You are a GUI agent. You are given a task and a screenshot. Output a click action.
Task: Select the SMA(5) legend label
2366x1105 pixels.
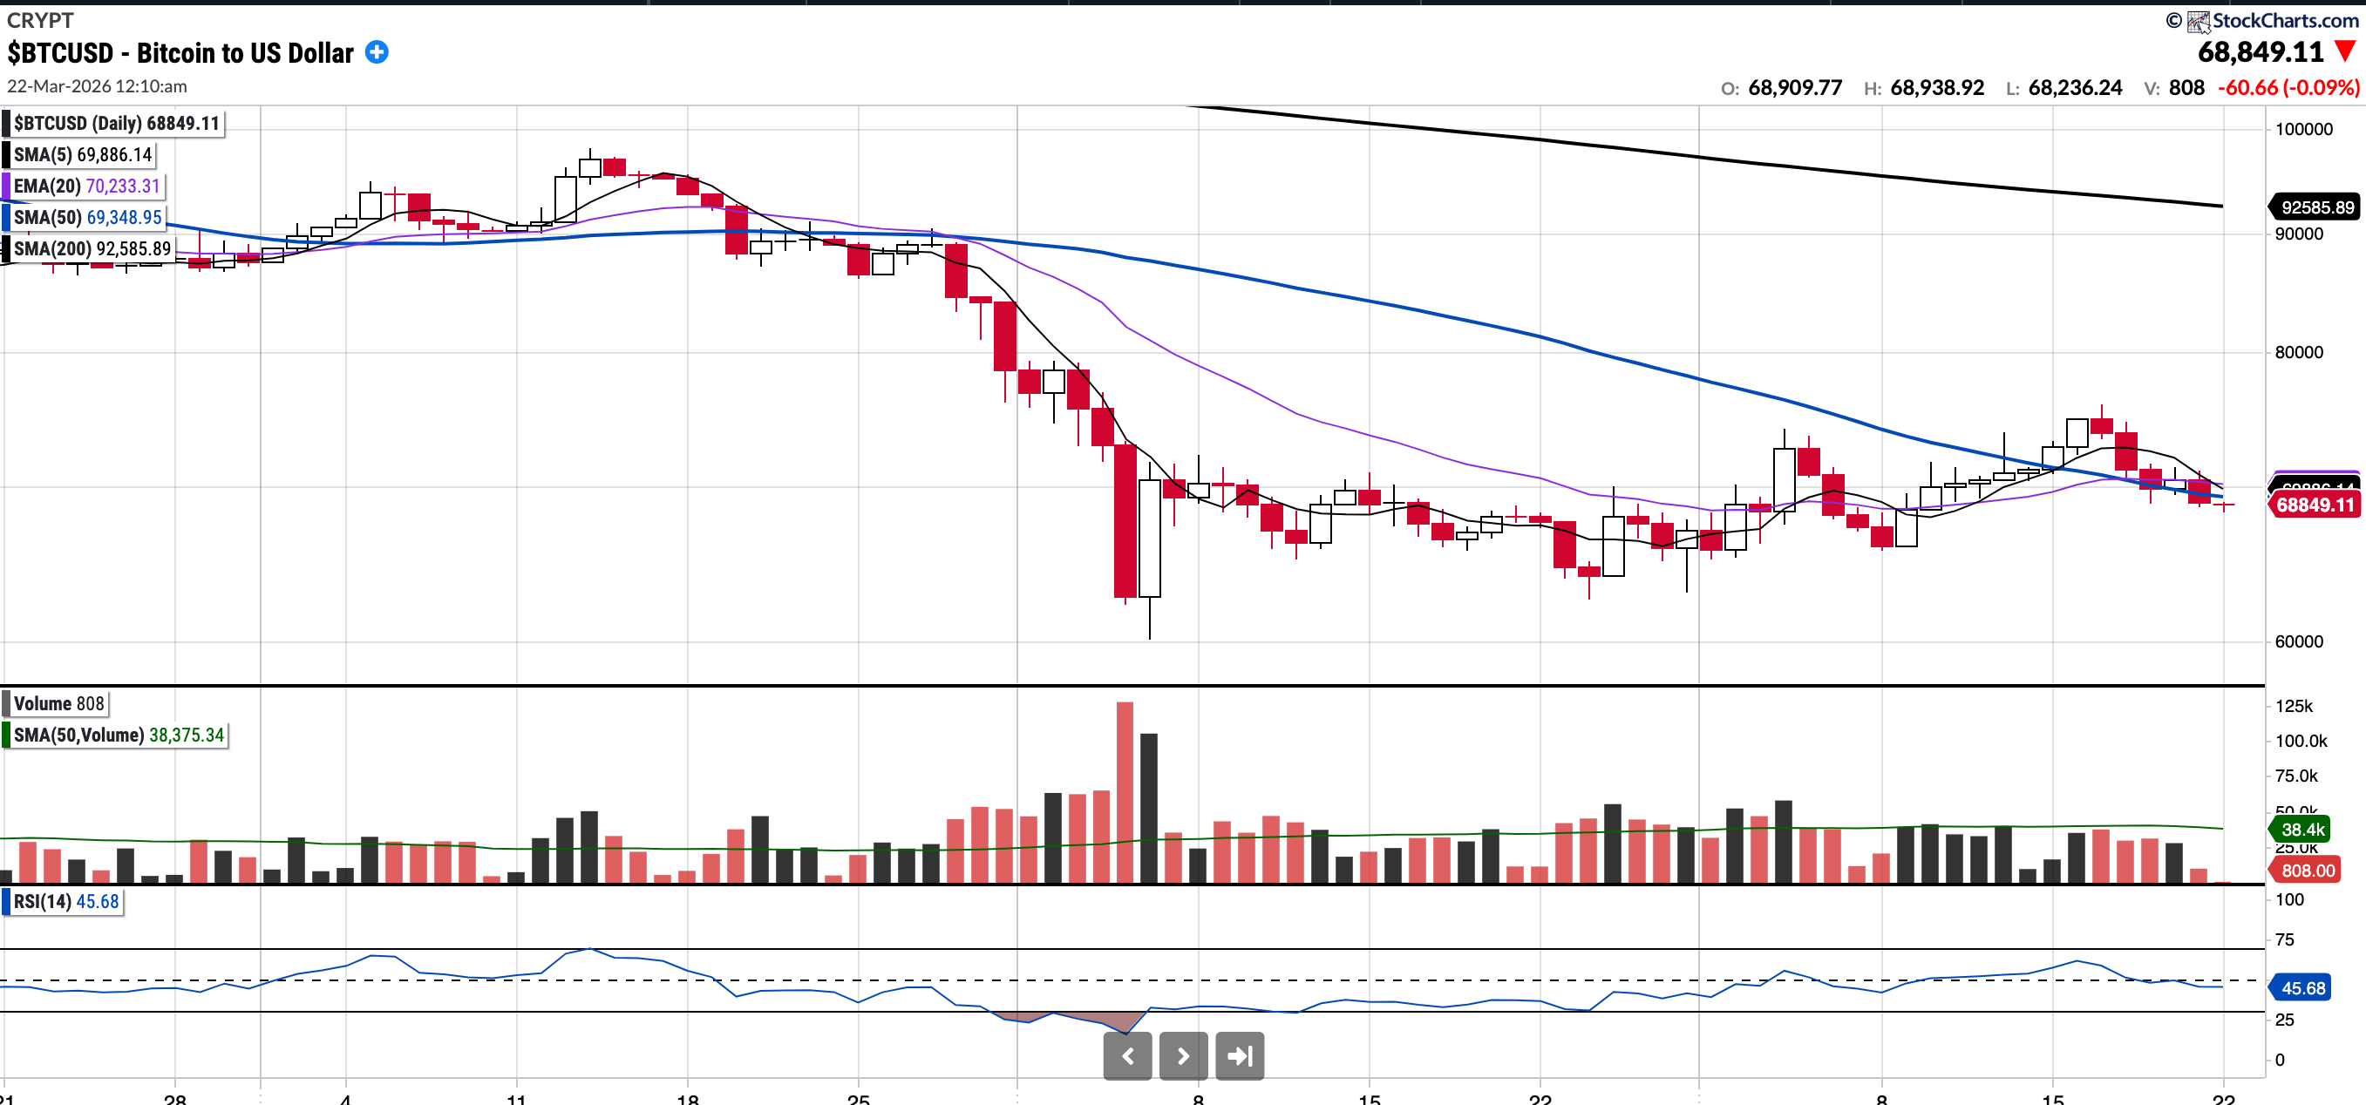pyautogui.click(x=83, y=155)
